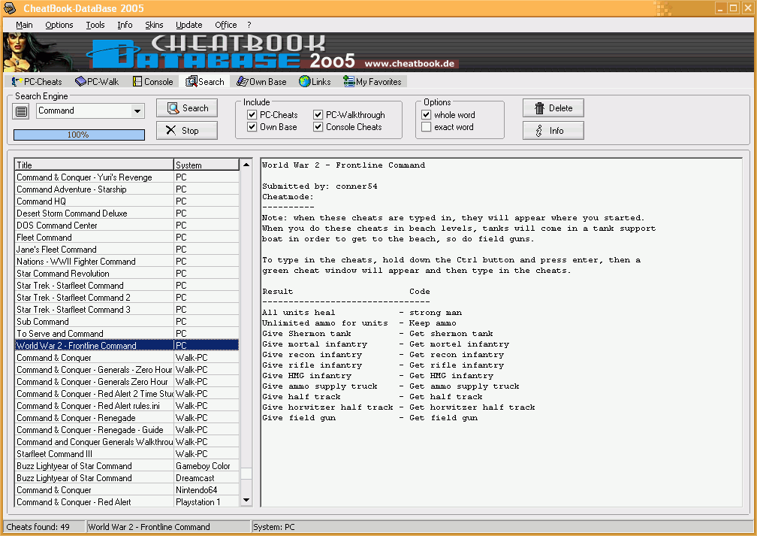This screenshot has width=757, height=536.
Task: Click the Links globe icon
Action: tap(304, 82)
